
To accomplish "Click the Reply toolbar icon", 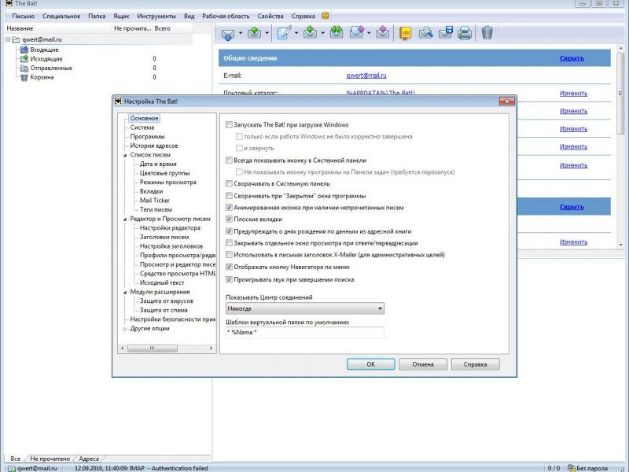I will (x=310, y=33).
